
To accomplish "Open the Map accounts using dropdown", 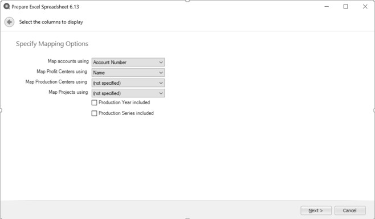I will click(128, 63).
